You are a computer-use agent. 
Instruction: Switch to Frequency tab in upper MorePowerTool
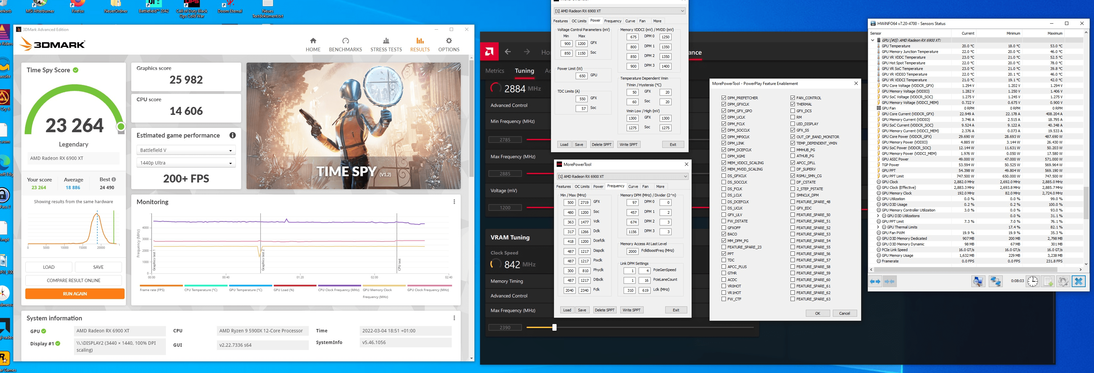coord(612,21)
